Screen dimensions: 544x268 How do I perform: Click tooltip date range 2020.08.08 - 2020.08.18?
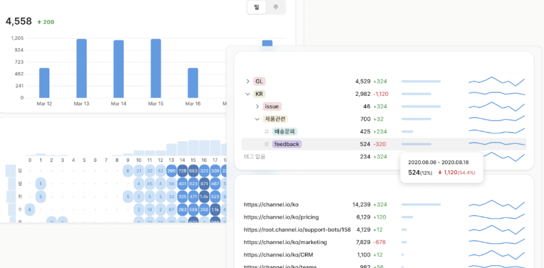click(x=438, y=162)
